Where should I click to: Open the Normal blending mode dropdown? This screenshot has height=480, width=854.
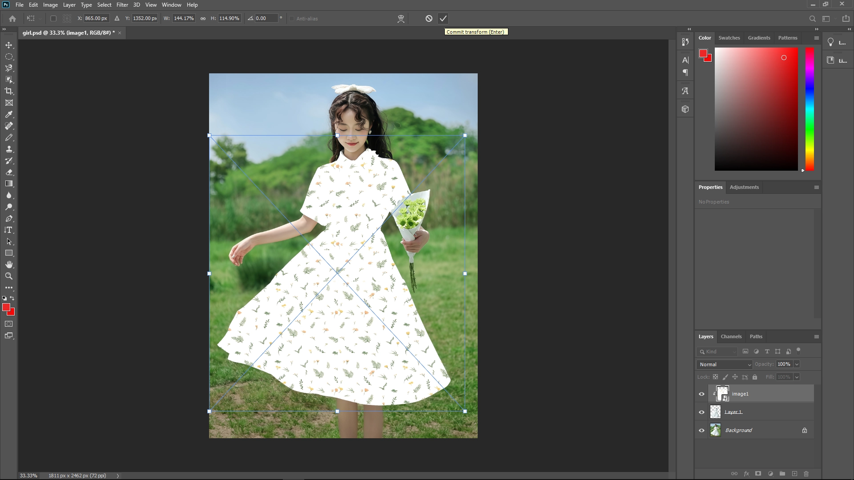(724, 364)
